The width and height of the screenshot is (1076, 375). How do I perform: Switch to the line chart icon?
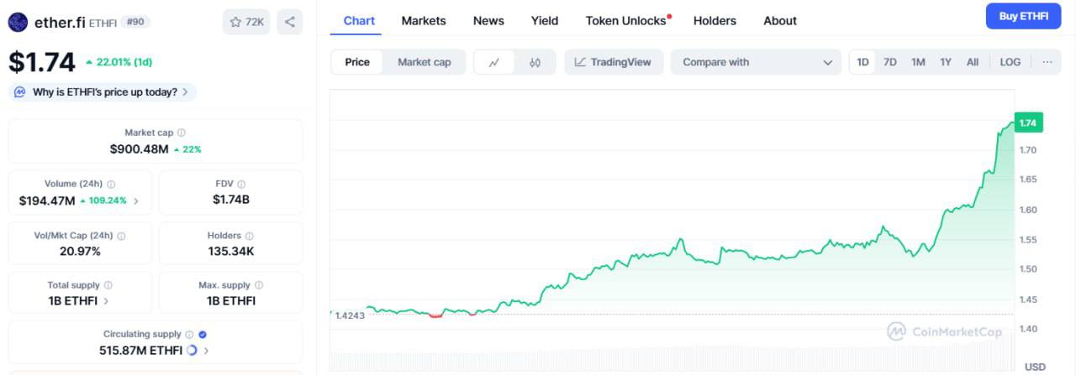pos(494,62)
